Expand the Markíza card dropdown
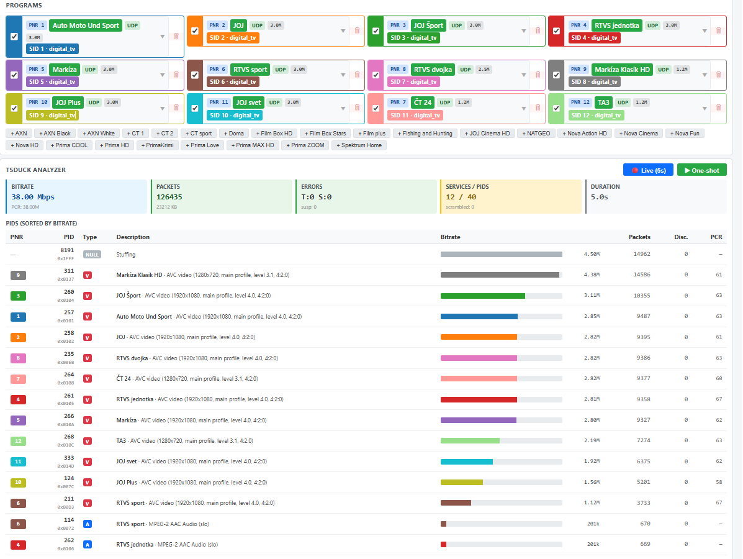This screenshot has width=743, height=559. pyautogui.click(x=163, y=75)
